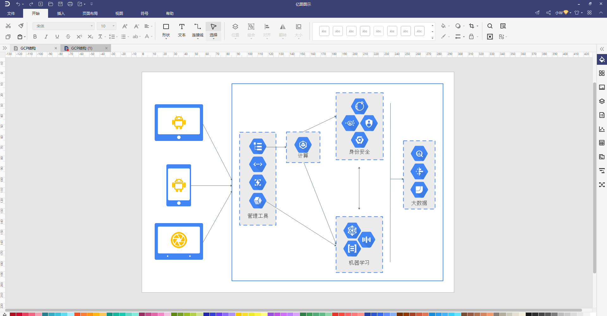Apply the fourth Abc style preset
Viewport: 607px width, 316px height.
pos(365,31)
